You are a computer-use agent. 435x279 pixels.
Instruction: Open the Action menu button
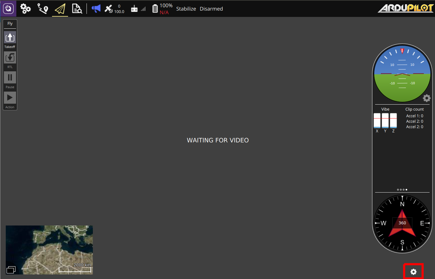[10, 100]
